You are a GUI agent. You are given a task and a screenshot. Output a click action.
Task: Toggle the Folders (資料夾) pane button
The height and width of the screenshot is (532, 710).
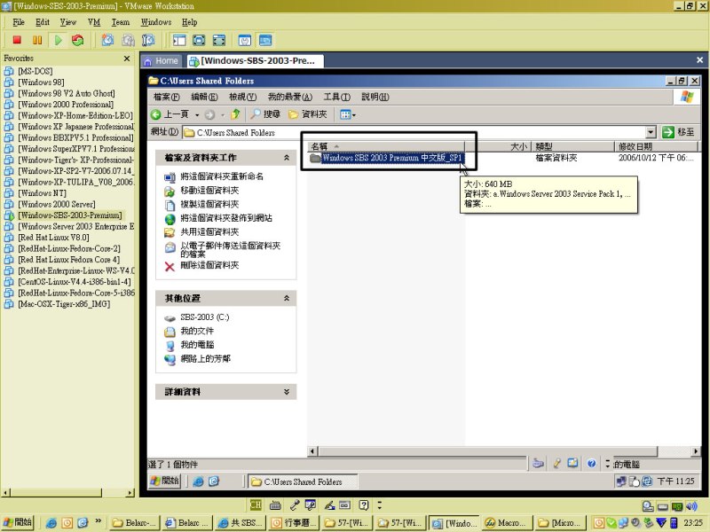pyautogui.click(x=308, y=114)
